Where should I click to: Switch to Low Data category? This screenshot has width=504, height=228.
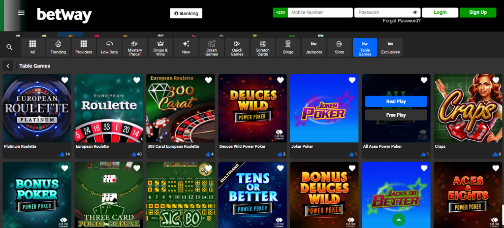(109, 47)
